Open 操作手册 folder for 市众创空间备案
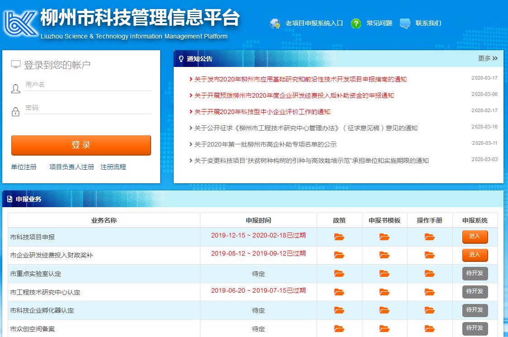The height and width of the screenshot is (337, 508). pyautogui.click(x=429, y=328)
